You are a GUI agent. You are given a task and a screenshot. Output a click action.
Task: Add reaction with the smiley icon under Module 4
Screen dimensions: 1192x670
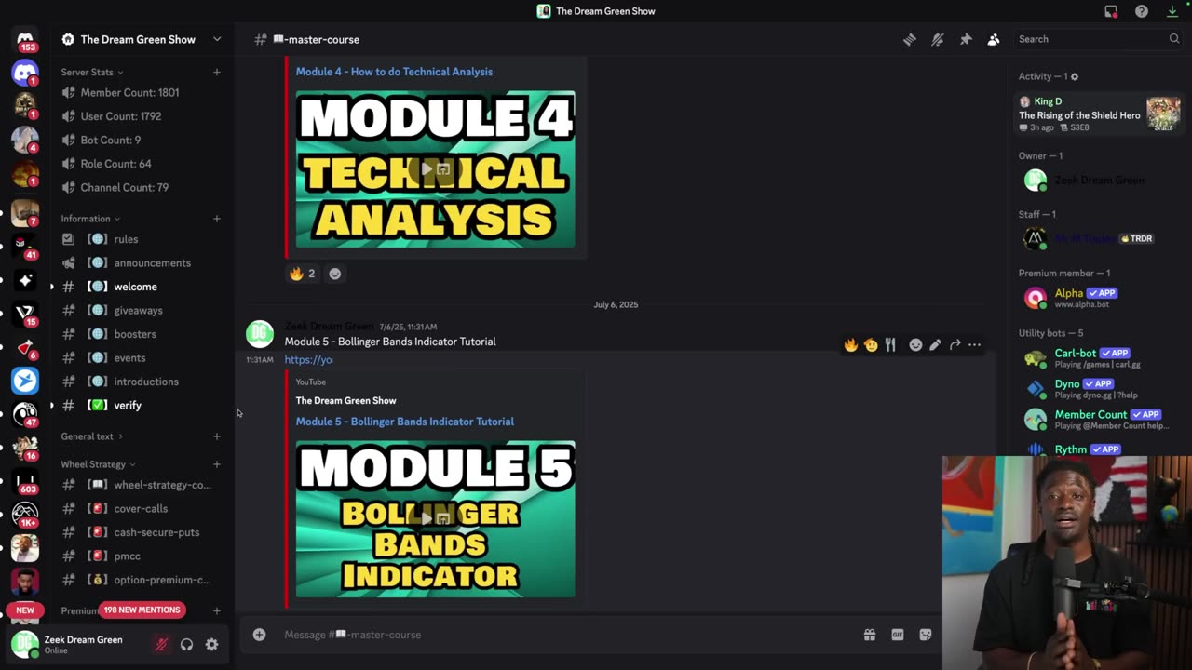[x=335, y=274]
